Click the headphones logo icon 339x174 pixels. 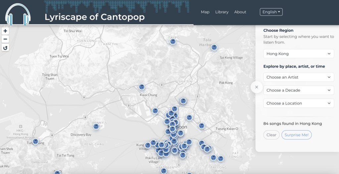18,14
